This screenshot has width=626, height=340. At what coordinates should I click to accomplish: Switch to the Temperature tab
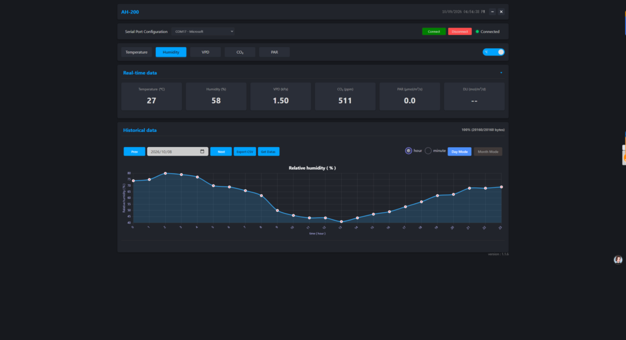(136, 52)
